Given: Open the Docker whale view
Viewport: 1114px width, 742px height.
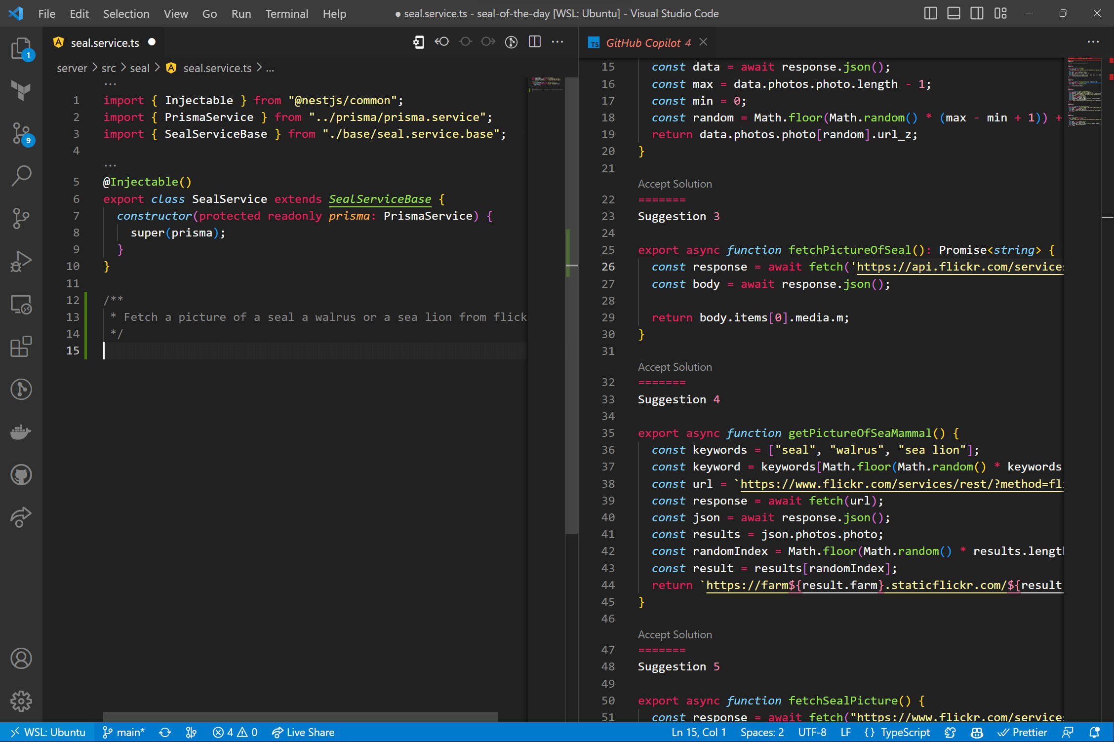Looking at the screenshot, I should pyautogui.click(x=21, y=432).
